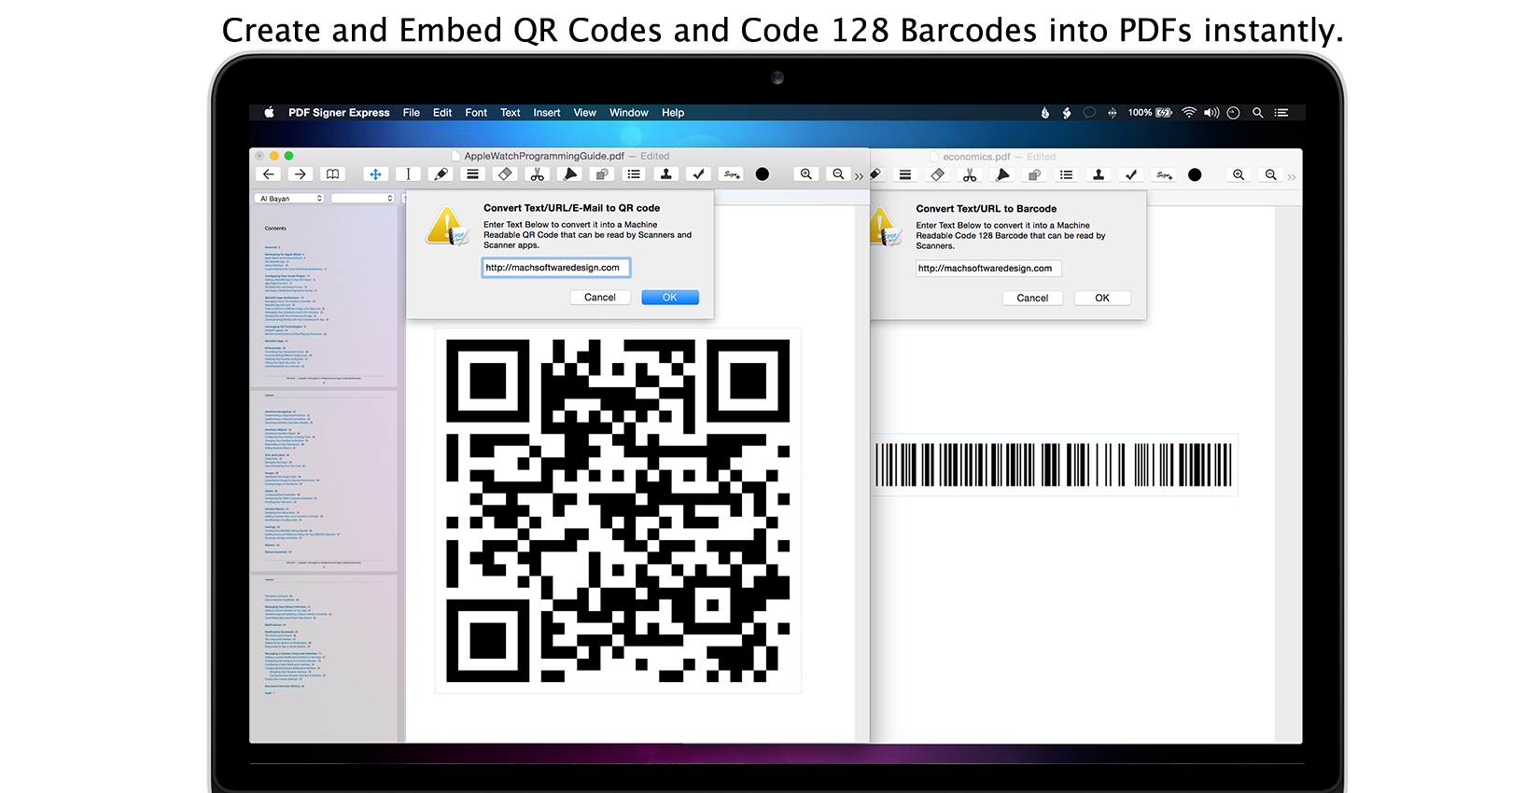
Task: Open the View menu
Action: click(585, 113)
